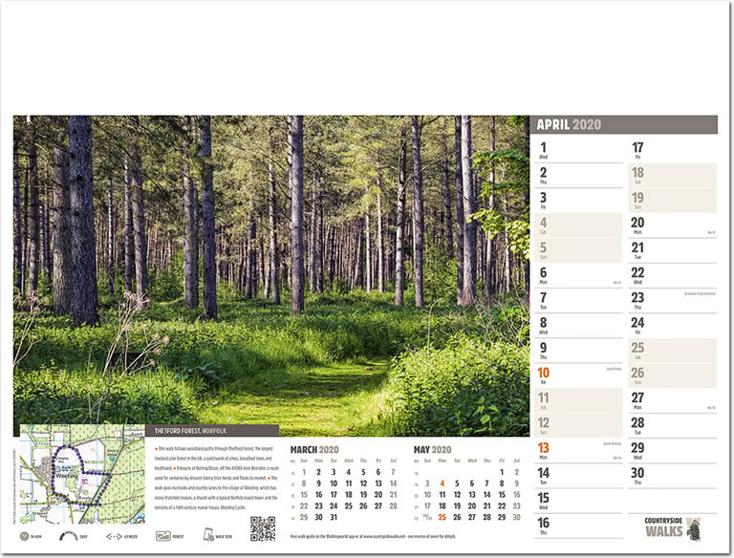Click 15 in the May 2020 mini calendar

(502, 494)
